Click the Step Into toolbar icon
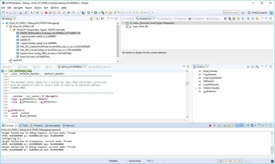Screen dimensions: 275x164 pos(55,13)
